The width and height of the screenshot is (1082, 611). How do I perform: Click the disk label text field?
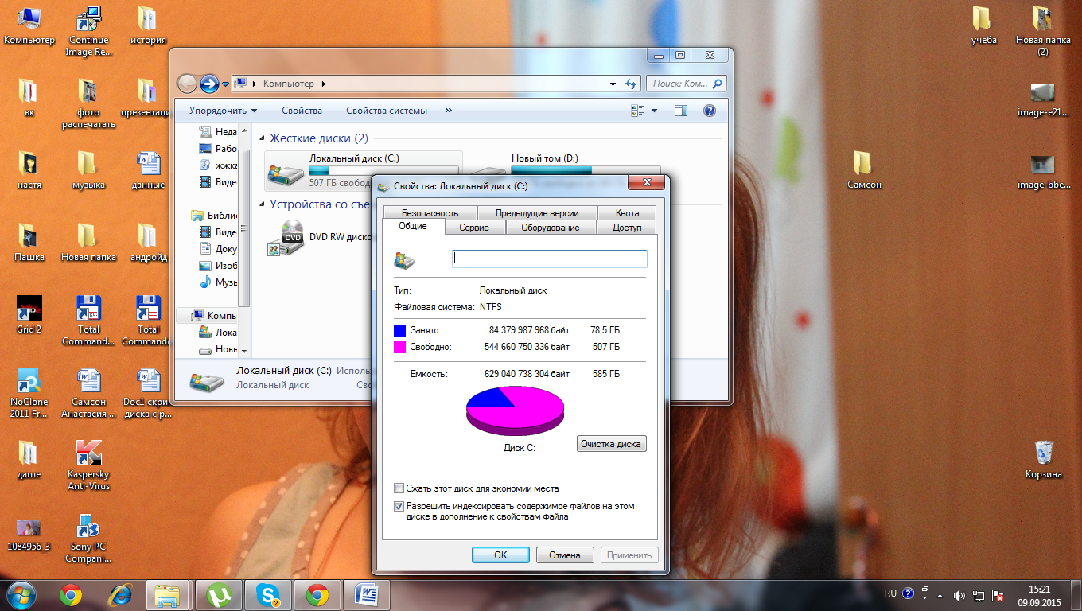(550, 259)
